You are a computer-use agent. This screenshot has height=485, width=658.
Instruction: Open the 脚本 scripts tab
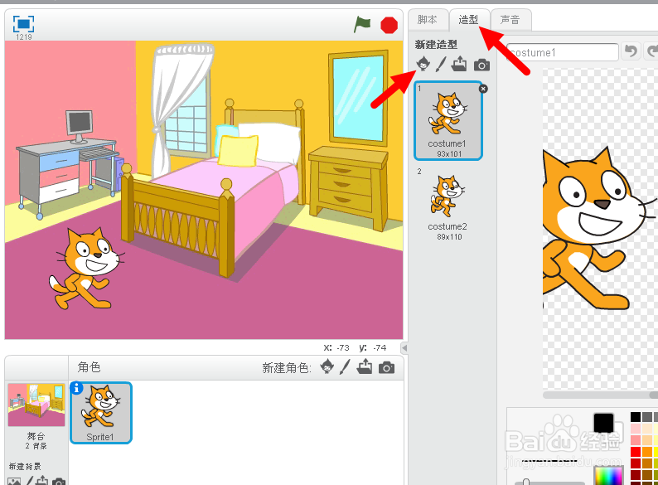(427, 20)
